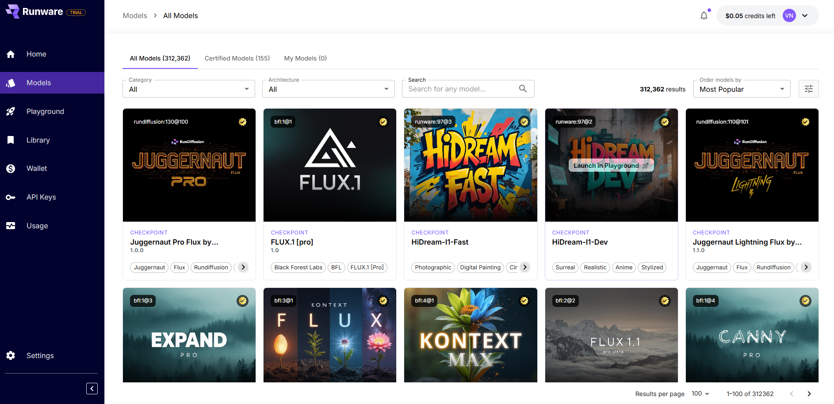This screenshot has height=404, width=834.
Task: Collapse the sidebar with arrow button
Action: 92,389
